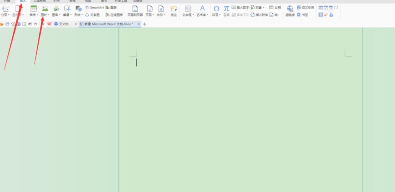Click the 表格 table insert icon
The height and width of the screenshot is (192, 395).
33,9
